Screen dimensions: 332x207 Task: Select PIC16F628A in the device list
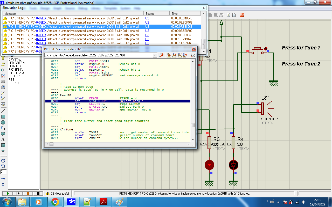(16, 73)
